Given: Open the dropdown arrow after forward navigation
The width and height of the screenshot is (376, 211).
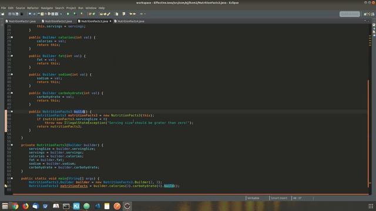Looking at the screenshot, I should [145, 14].
